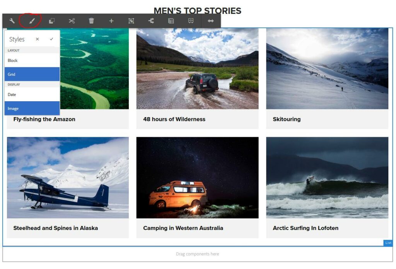Confirm styles with the checkmark
This screenshot has width=396, height=269.
tap(51, 39)
